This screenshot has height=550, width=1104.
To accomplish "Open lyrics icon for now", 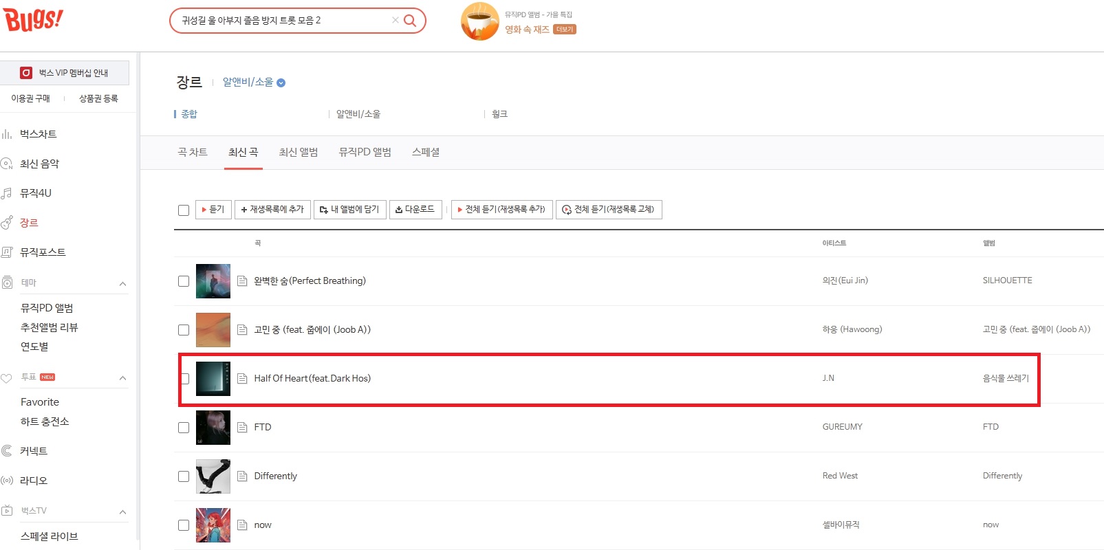I will click(x=242, y=525).
